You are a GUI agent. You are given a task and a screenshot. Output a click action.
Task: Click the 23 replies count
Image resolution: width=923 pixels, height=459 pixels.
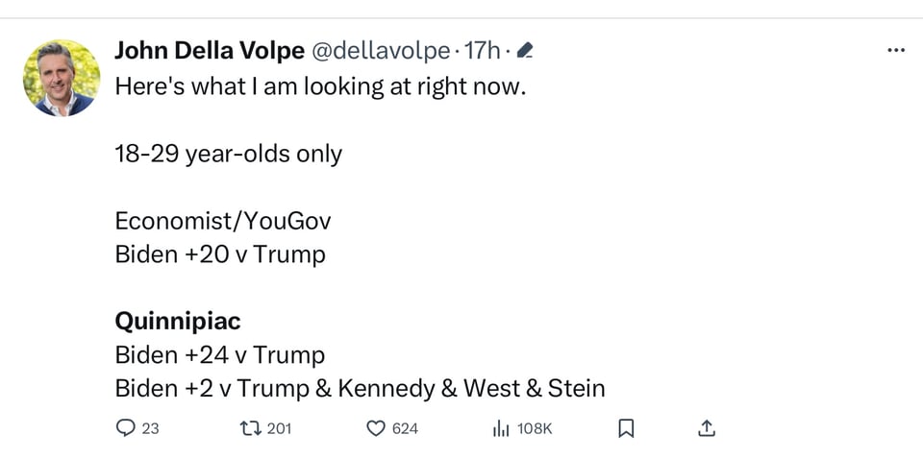pos(151,428)
